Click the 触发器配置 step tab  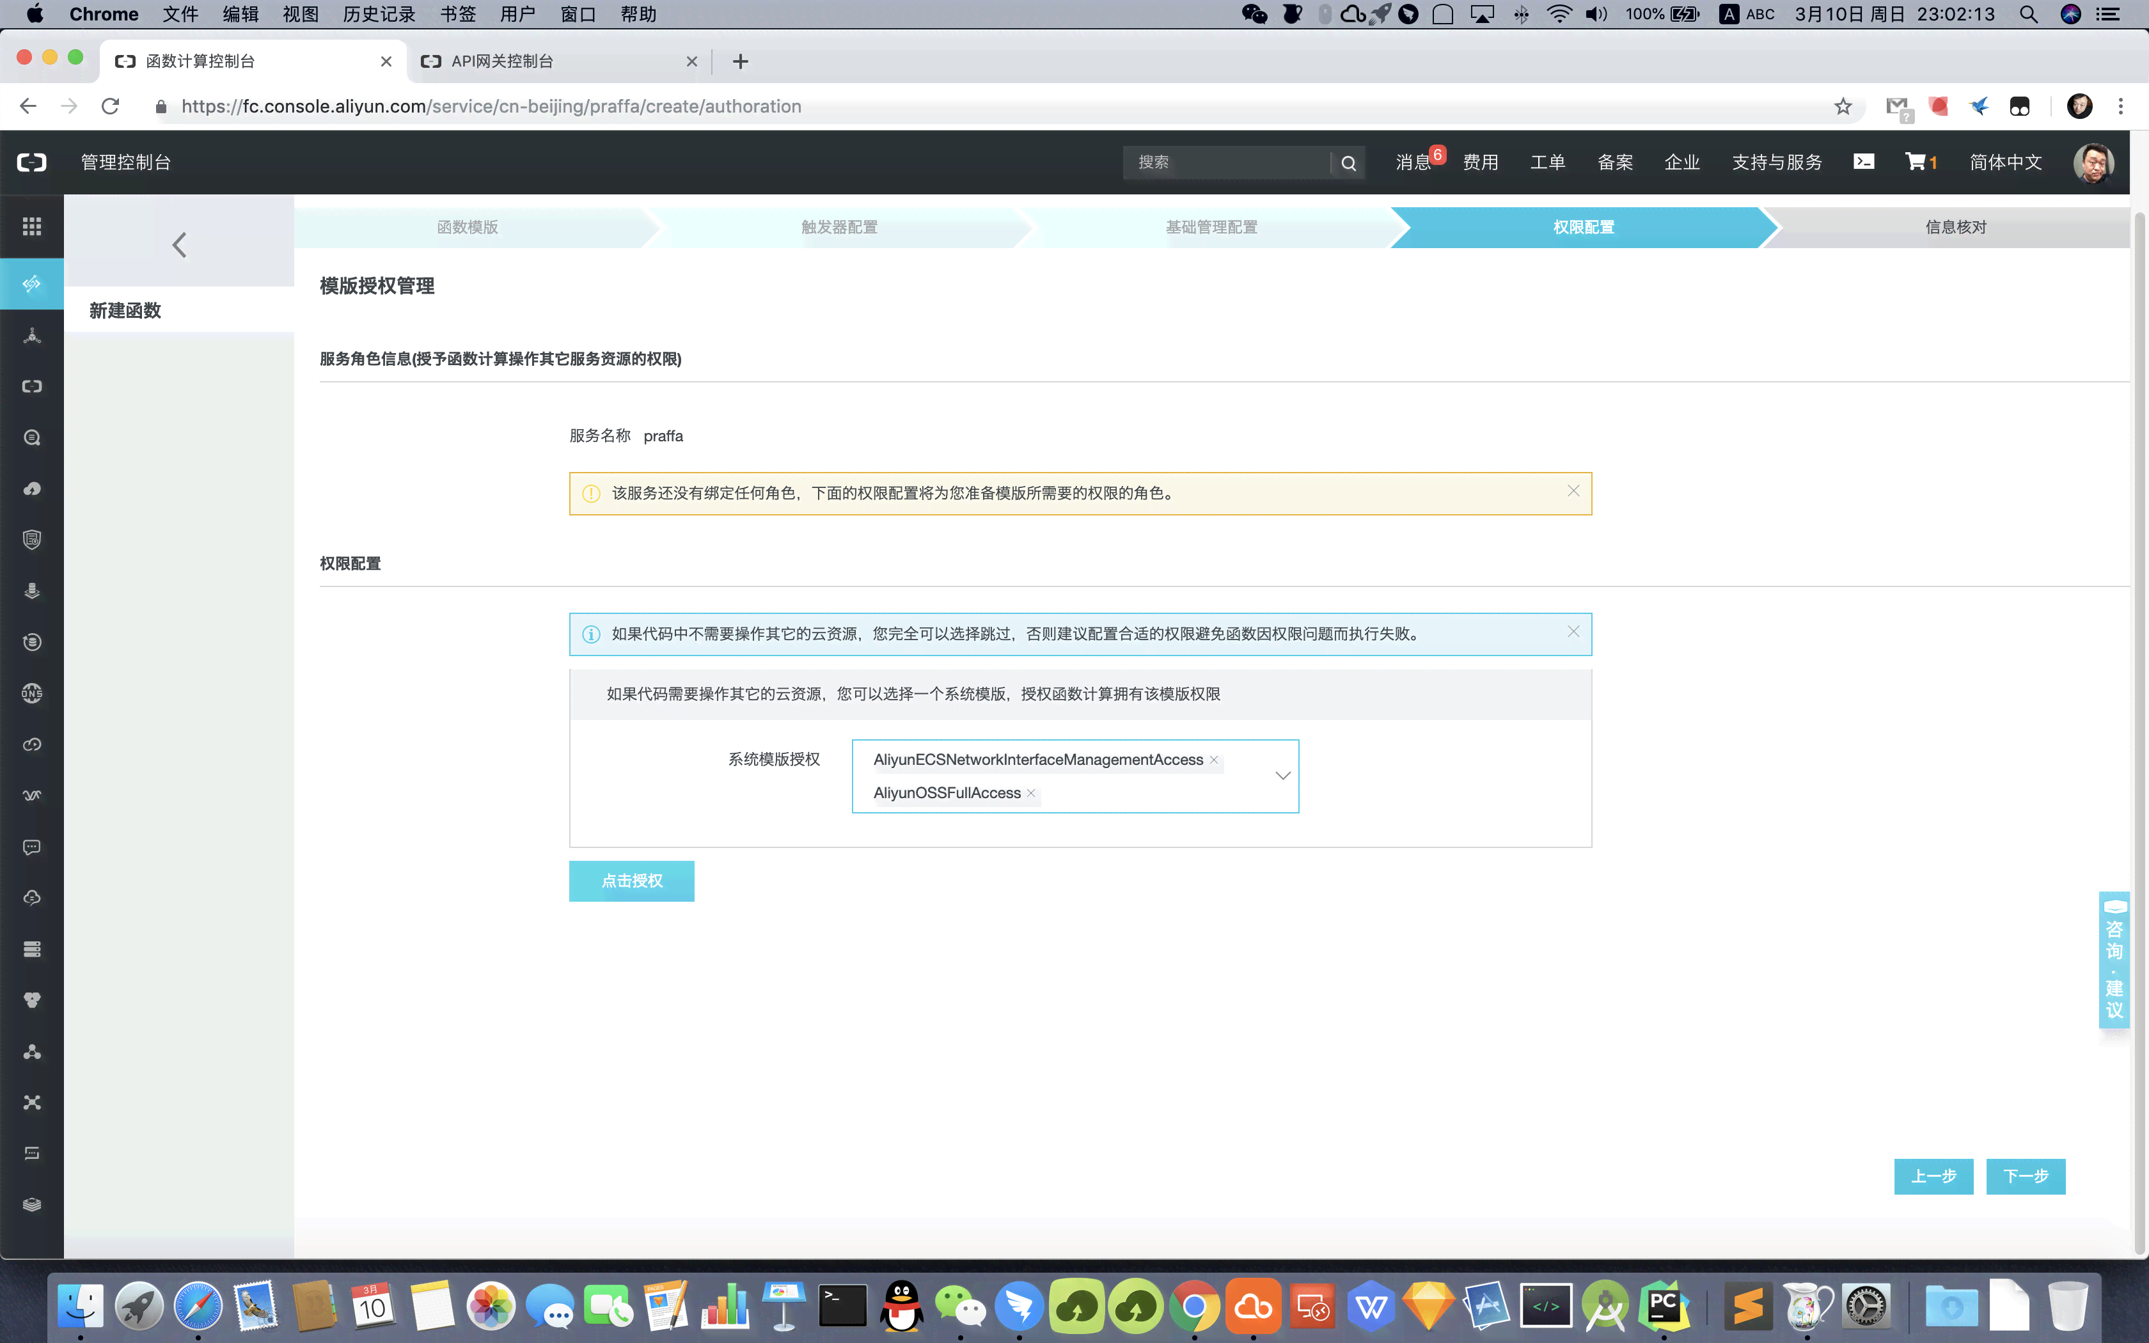tap(837, 228)
